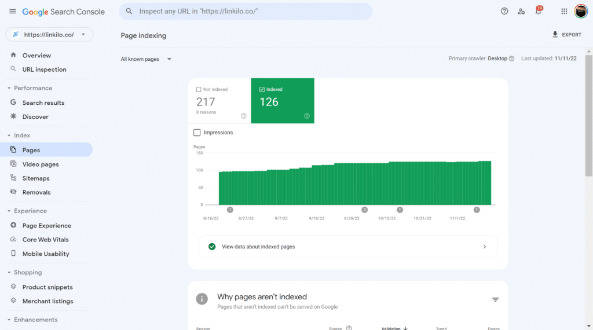Open the notifications bell
This screenshot has height=330, width=593.
point(538,11)
